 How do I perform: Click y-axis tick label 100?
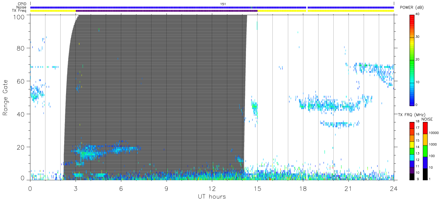click(x=19, y=17)
